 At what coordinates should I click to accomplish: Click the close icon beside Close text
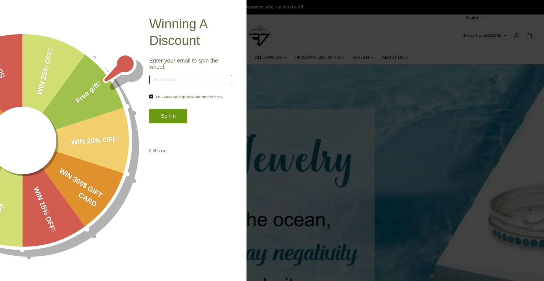click(150, 151)
